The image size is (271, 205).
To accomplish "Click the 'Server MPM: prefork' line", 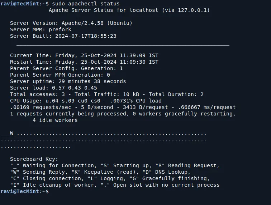I will pos(41,29).
